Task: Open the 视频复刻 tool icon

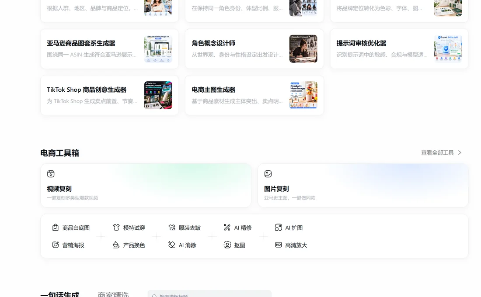Action: 51,174
